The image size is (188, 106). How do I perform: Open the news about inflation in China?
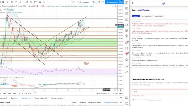(160, 25)
